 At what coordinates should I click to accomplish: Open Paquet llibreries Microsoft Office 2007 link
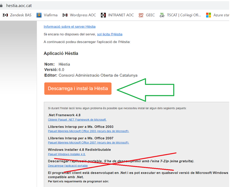(88, 143)
